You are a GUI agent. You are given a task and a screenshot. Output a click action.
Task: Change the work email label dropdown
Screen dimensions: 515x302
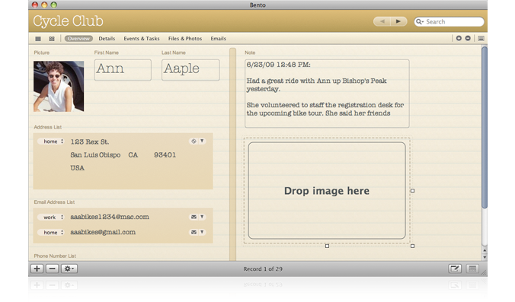(x=51, y=217)
